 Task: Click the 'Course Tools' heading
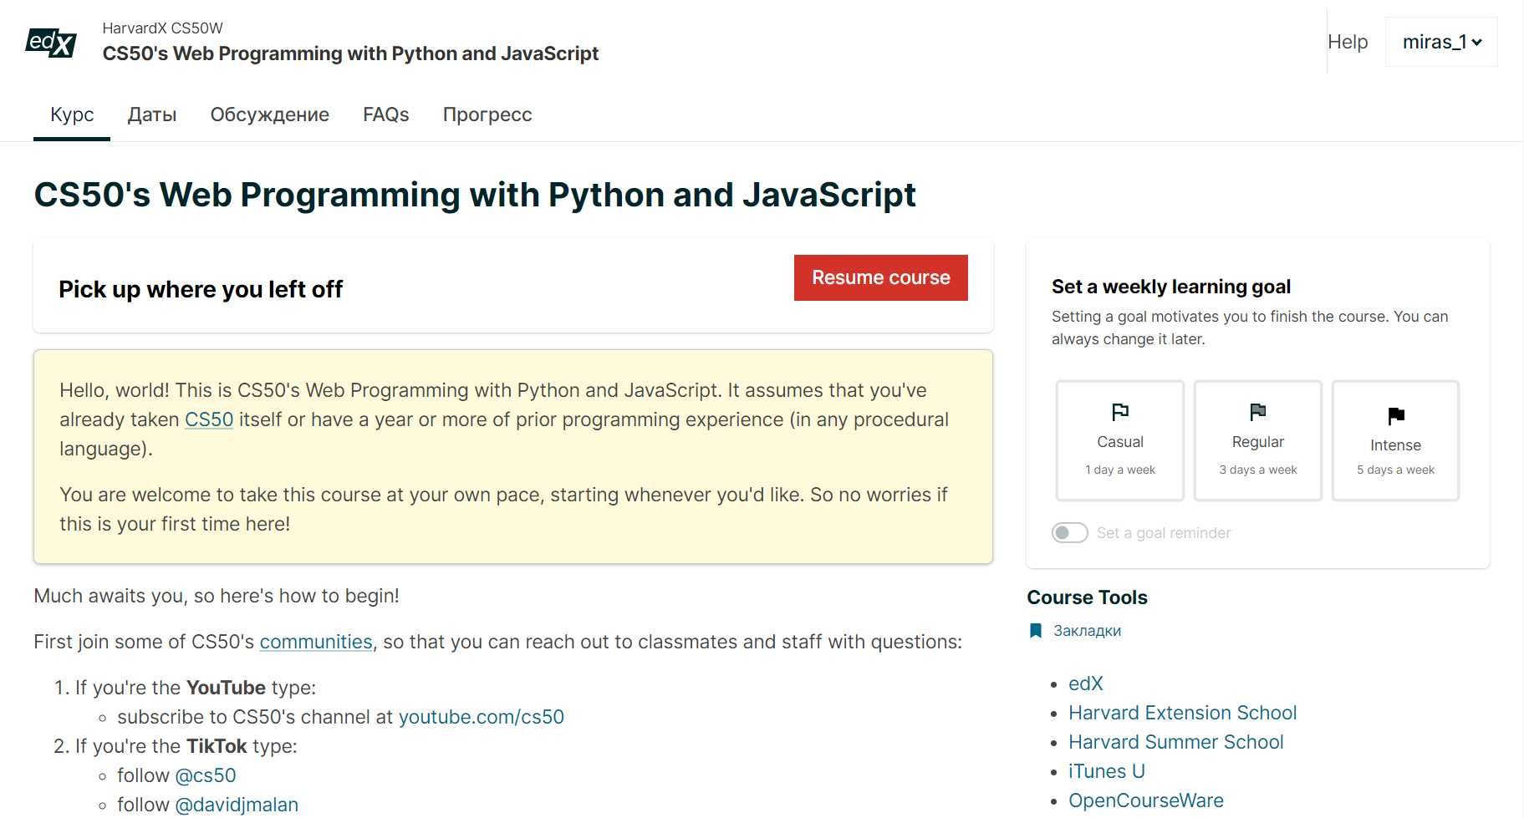[1087, 597]
